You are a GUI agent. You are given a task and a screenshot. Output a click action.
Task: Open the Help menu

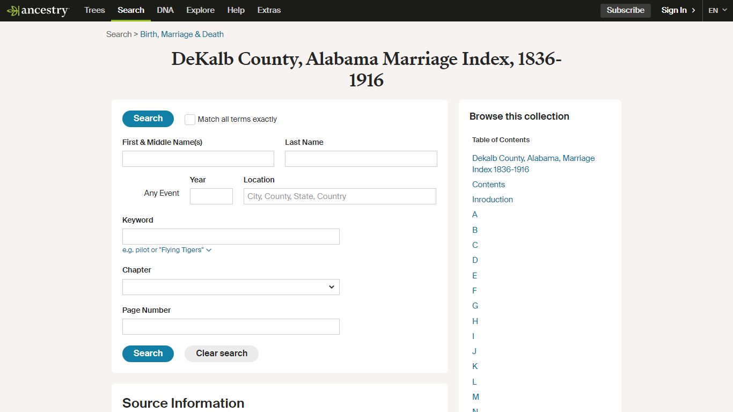point(236,10)
